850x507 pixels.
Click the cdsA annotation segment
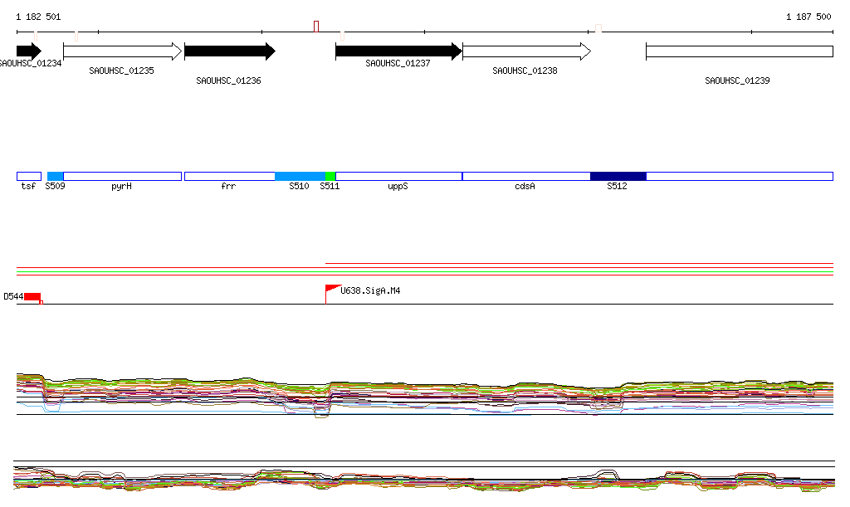(526, 176)
